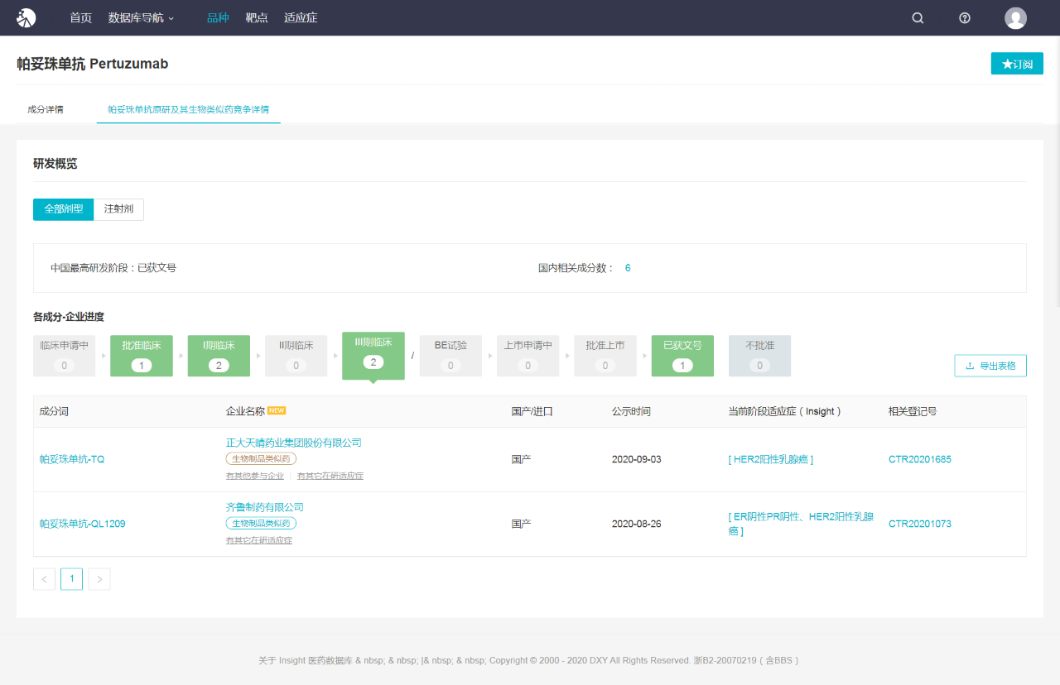Select the 不批准 stage box

coord(759,356)
